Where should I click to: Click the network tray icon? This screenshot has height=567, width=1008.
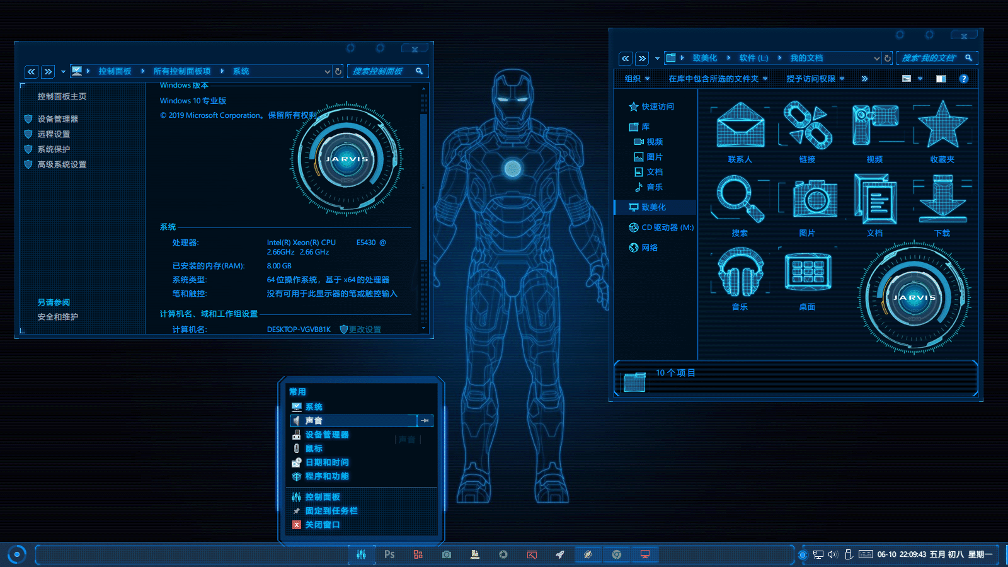pyautogui.click(x=818, y=554)
